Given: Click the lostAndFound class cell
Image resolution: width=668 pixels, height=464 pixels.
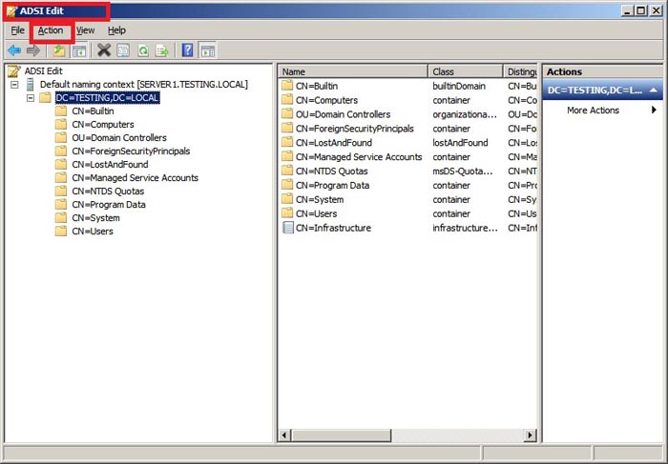Looking at the screenshot, I should pyautogui.click(x=460, y=143).
